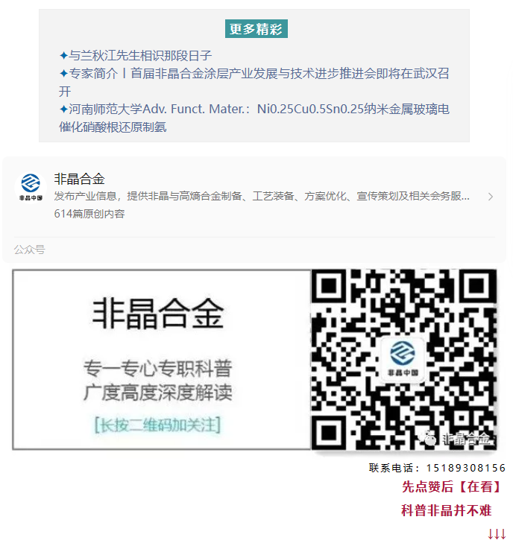Click the 公众号 label under account card
Screen dimensions: 513x549
tap(29, 250)
